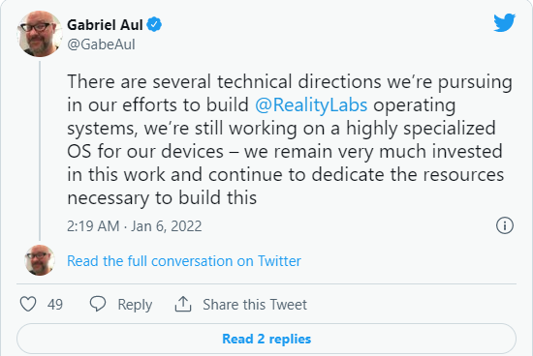
Task: Click the Twitter bird logo
Action: (505, 23)
